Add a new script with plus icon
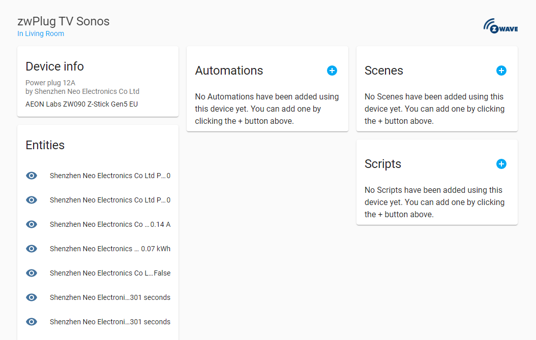 501,164
